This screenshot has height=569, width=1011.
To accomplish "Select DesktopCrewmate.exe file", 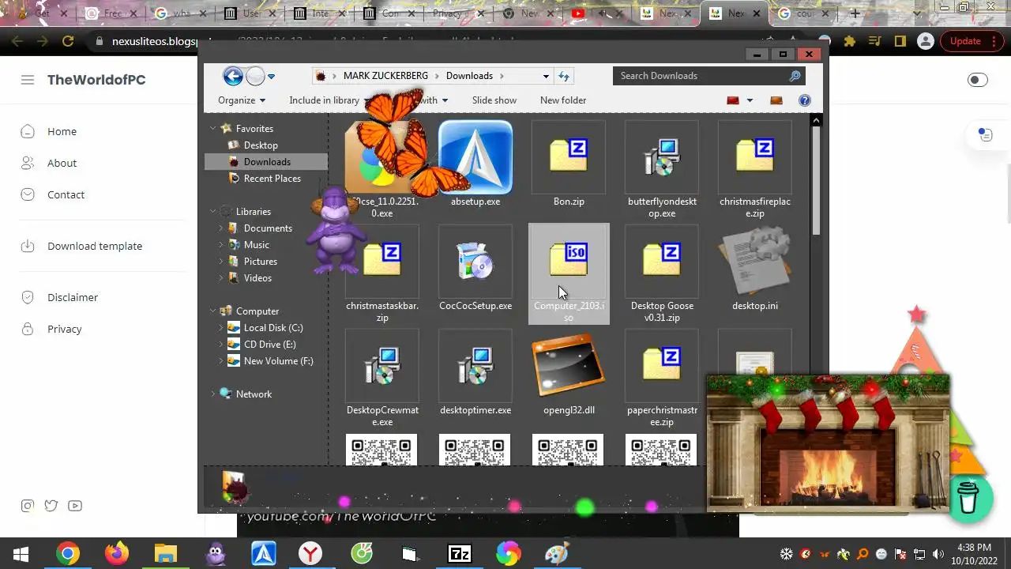I will pos(382,379).
